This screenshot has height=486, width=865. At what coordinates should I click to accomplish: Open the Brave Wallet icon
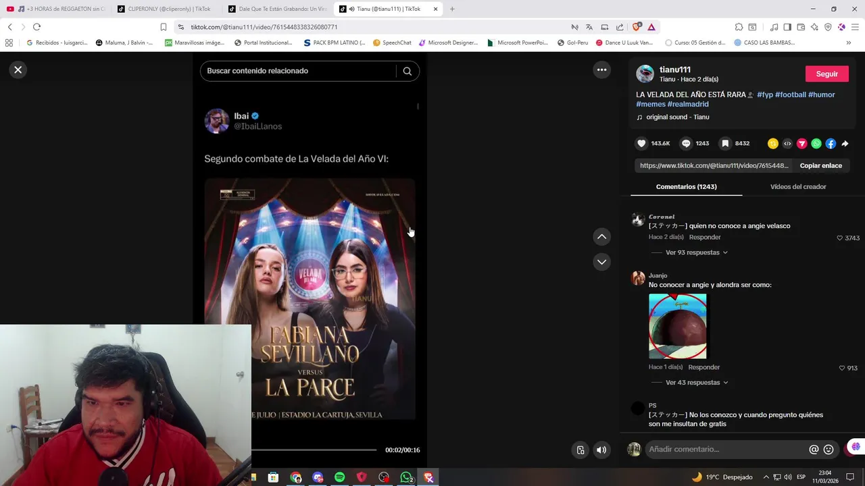(801, 27)
